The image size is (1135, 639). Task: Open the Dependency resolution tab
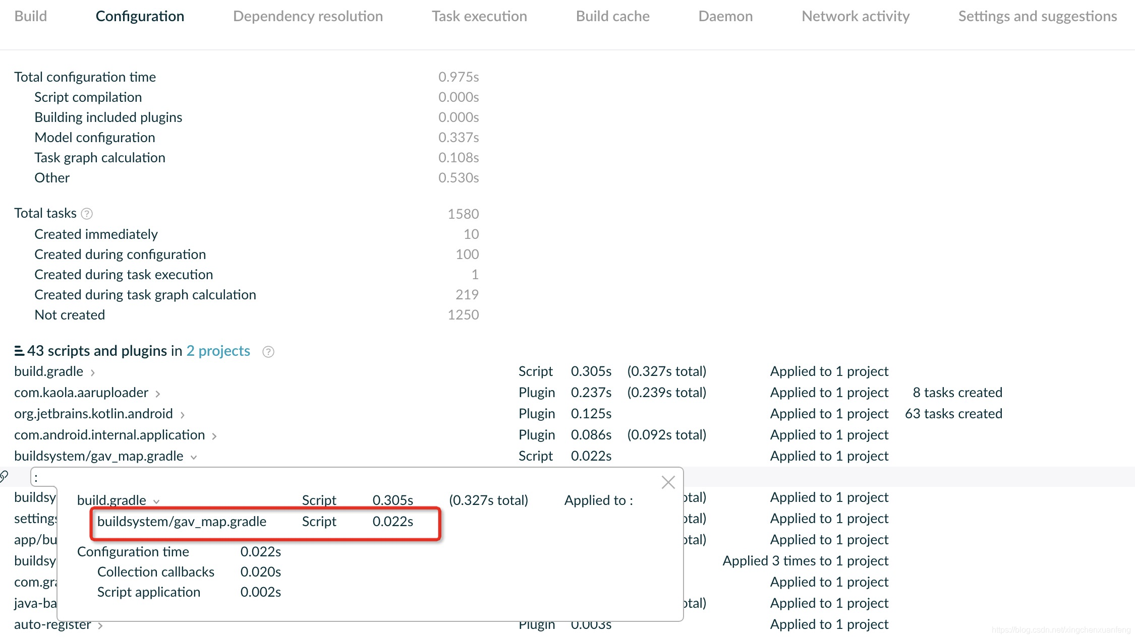[308, 16]
